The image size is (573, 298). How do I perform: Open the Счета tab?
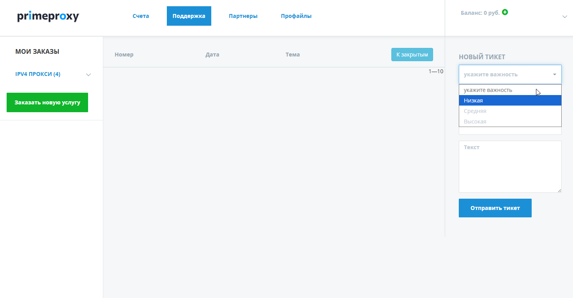[x=141, y=16]
